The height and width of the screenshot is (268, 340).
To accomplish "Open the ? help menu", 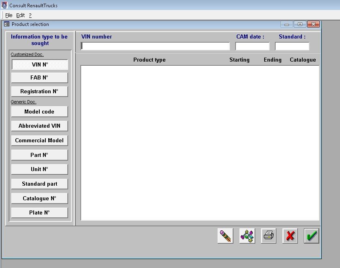I will (x=30, y=15).
